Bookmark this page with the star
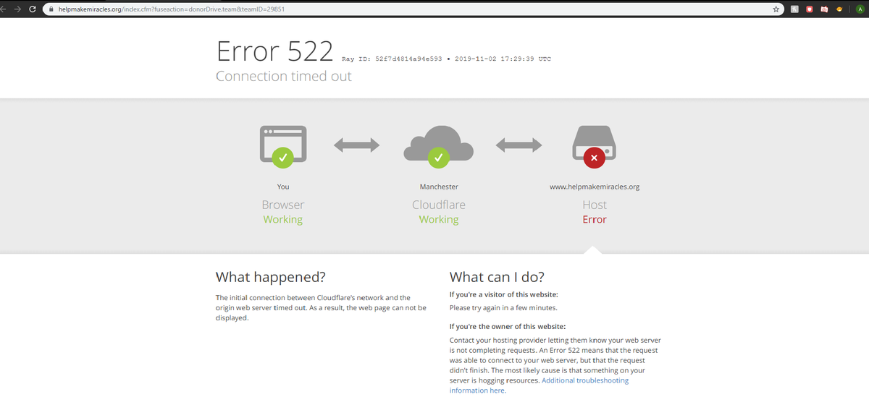 776,9
